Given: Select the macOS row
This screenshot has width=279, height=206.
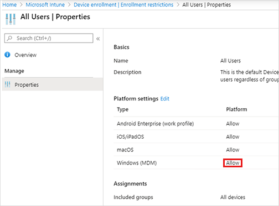Looking at the screenshot, I should [196, 150].
